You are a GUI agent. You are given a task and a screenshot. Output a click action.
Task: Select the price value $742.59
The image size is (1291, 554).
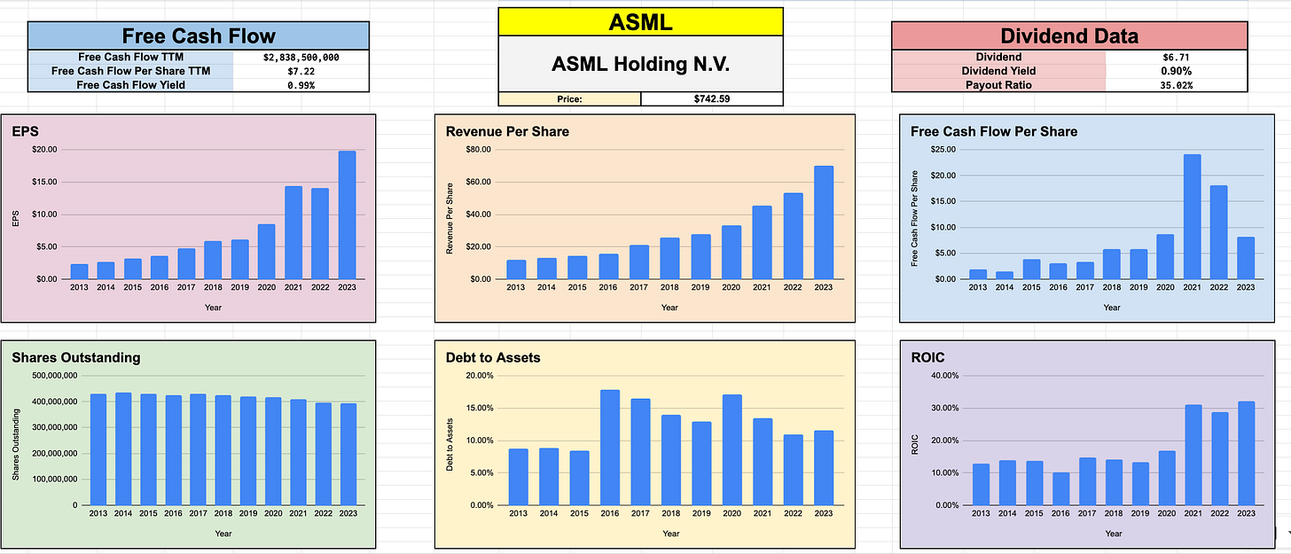pyautogui.click(x=711, y=98)
